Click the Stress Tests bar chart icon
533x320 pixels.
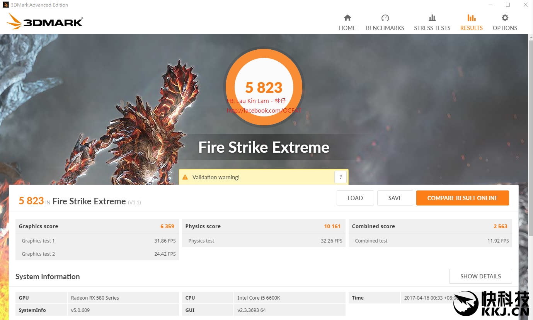point(432,18)
